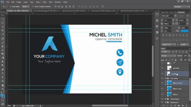191x107 pixels.
Task: Open the Metrics kerning dropdown
Action: coord(173,24)
